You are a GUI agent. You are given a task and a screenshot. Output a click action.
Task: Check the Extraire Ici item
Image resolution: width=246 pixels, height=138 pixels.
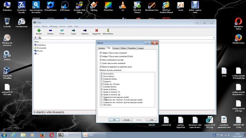click(x=101, y=82)
